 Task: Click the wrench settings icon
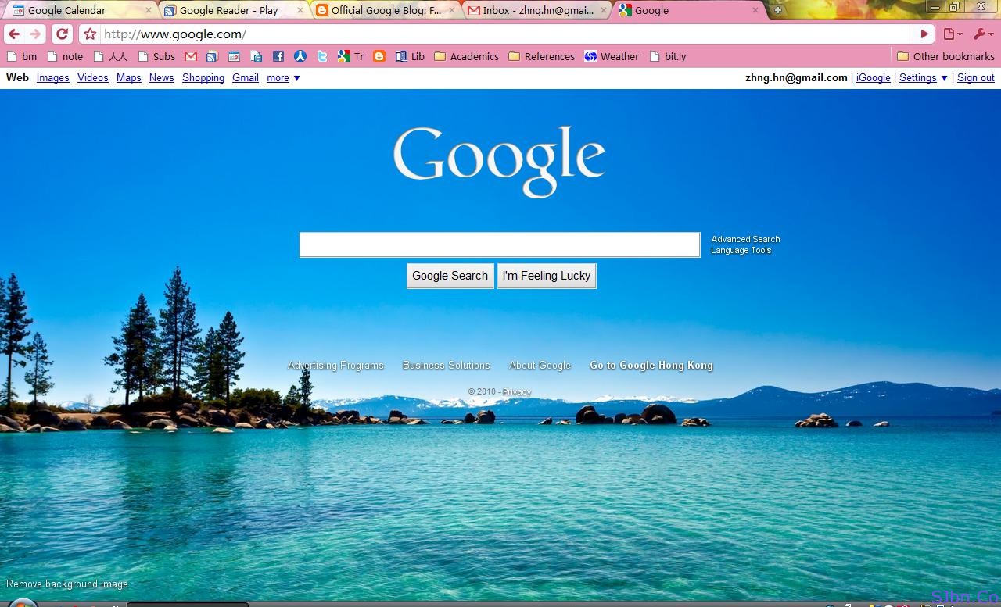pos(981,34)
